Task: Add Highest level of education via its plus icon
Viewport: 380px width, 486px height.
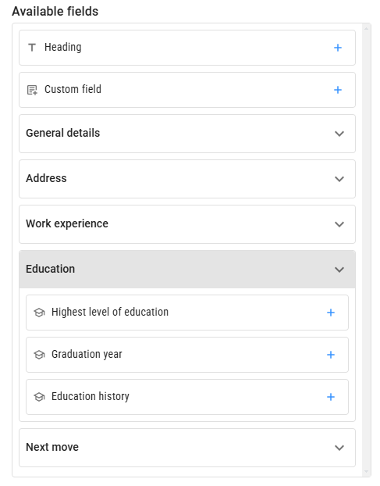Action: 331,313
